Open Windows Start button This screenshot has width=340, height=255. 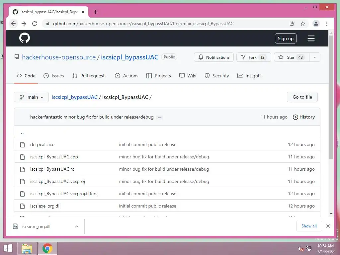8,248
